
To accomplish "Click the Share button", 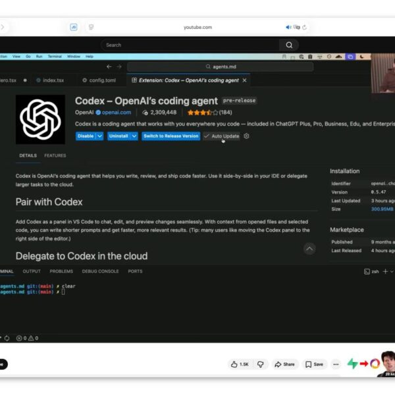I will click(285, 364).
